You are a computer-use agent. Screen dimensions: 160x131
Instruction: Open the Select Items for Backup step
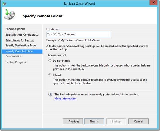(x=20, y=40)
